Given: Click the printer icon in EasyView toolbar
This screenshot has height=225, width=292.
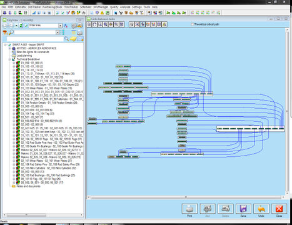Looking at the screenshot, I should click(x=80, y=32).
